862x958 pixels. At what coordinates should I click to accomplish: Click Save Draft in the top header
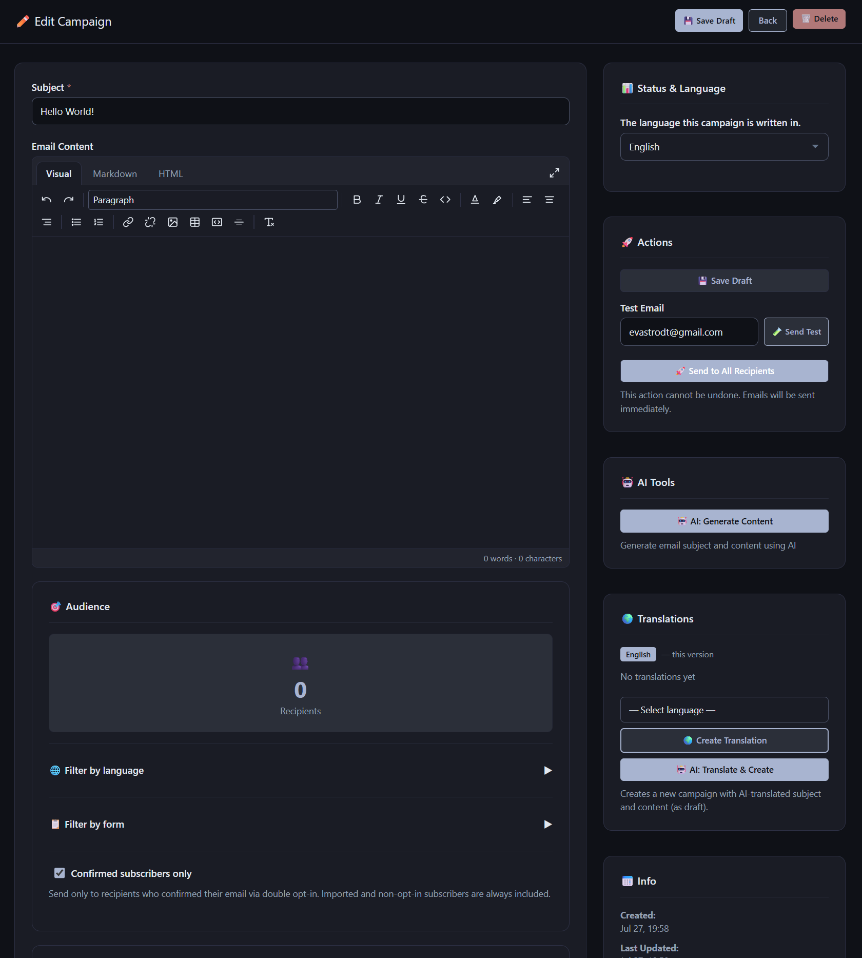coord(709,21)
